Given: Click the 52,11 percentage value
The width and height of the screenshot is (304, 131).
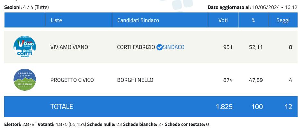Looking at the screenshot, I should click(256, 47).
